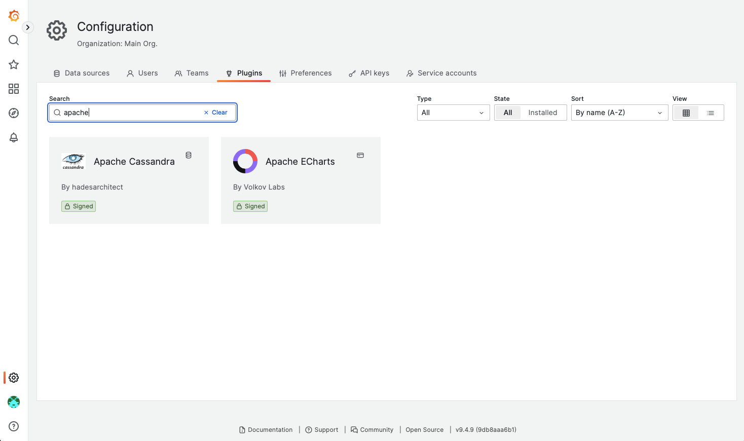Open dashboard search from the sidebar
Viewport: 744px width, 441px height.
coord(14,40)
